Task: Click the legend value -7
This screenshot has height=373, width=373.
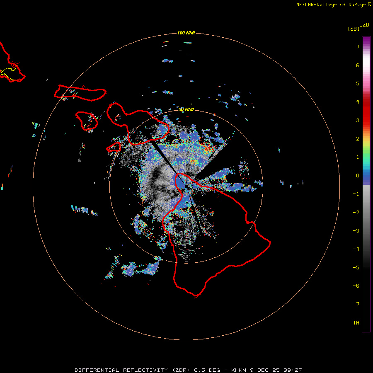Action: pos(356,304)
